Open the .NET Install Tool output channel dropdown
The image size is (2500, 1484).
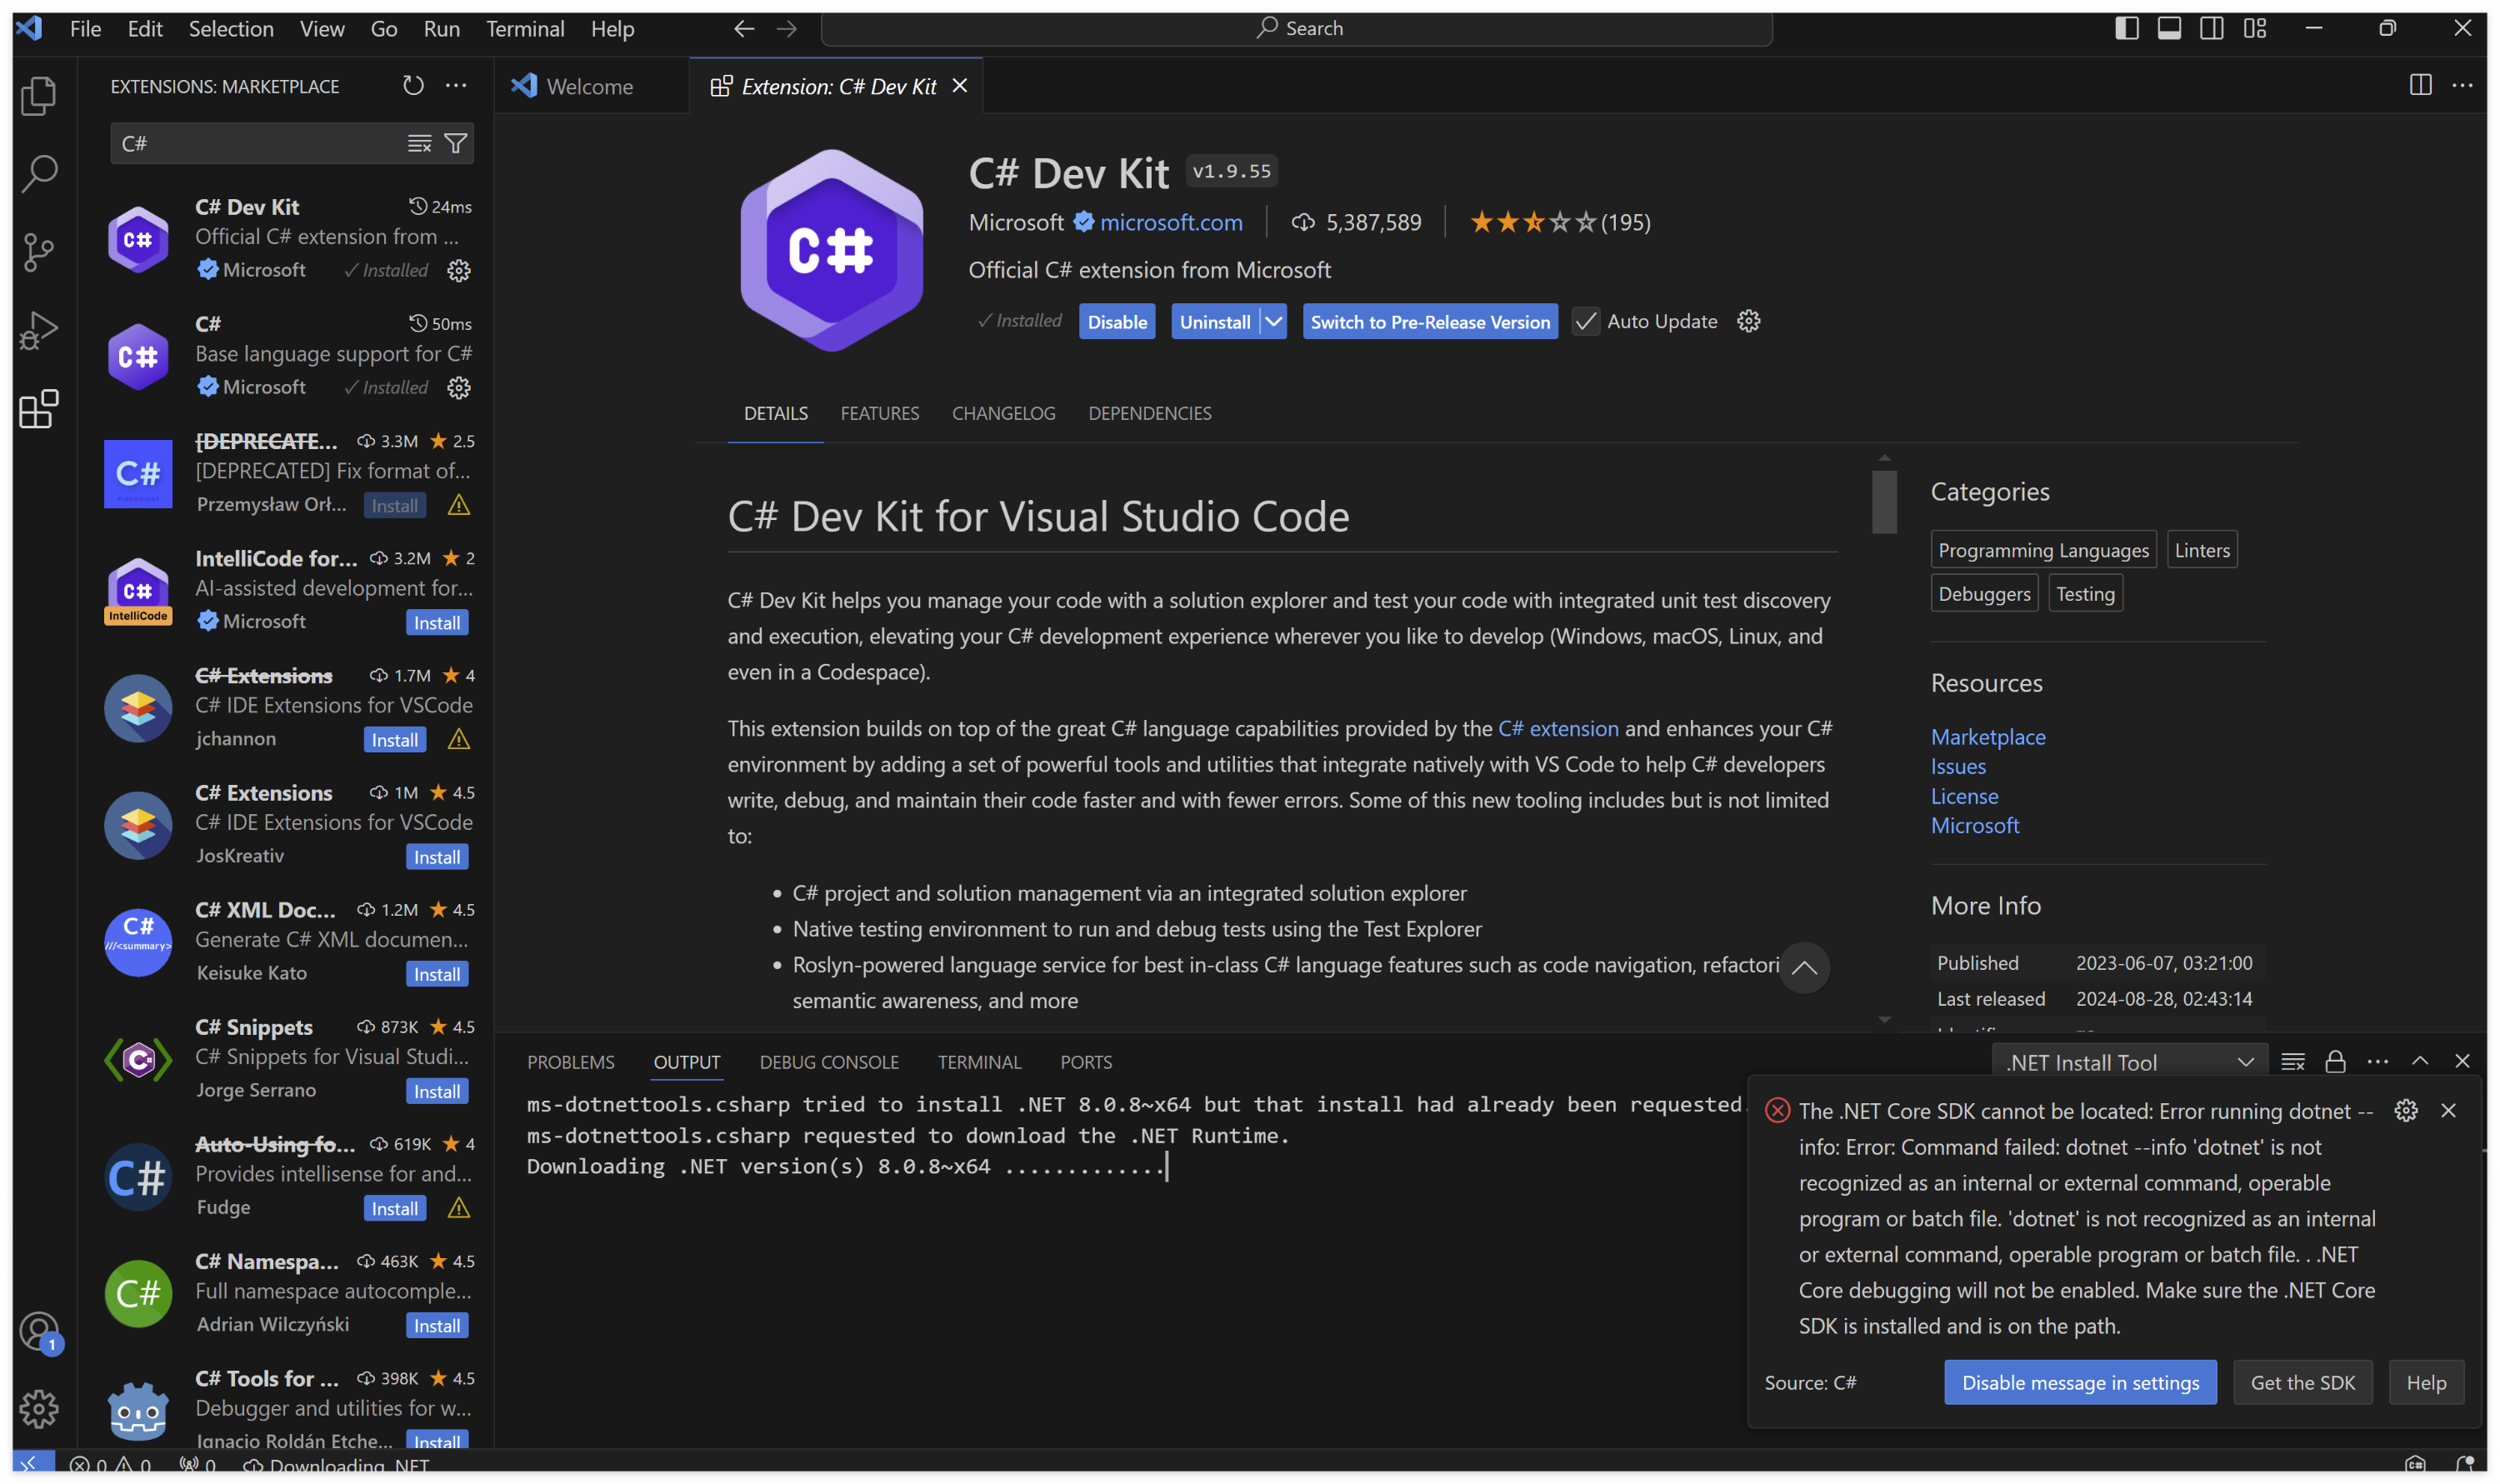click(x=2129, y=1063)
